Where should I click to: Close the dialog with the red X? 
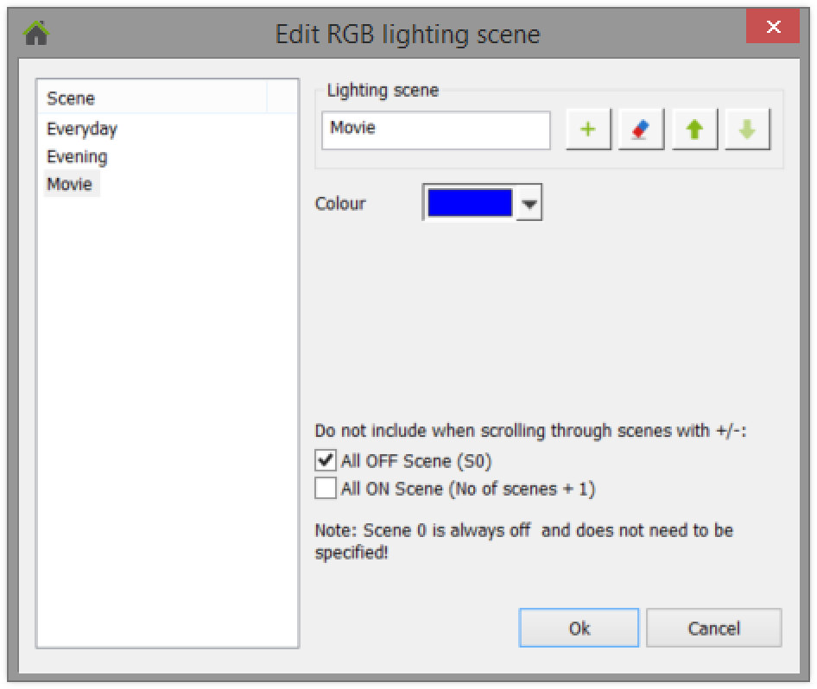[773, 27]
